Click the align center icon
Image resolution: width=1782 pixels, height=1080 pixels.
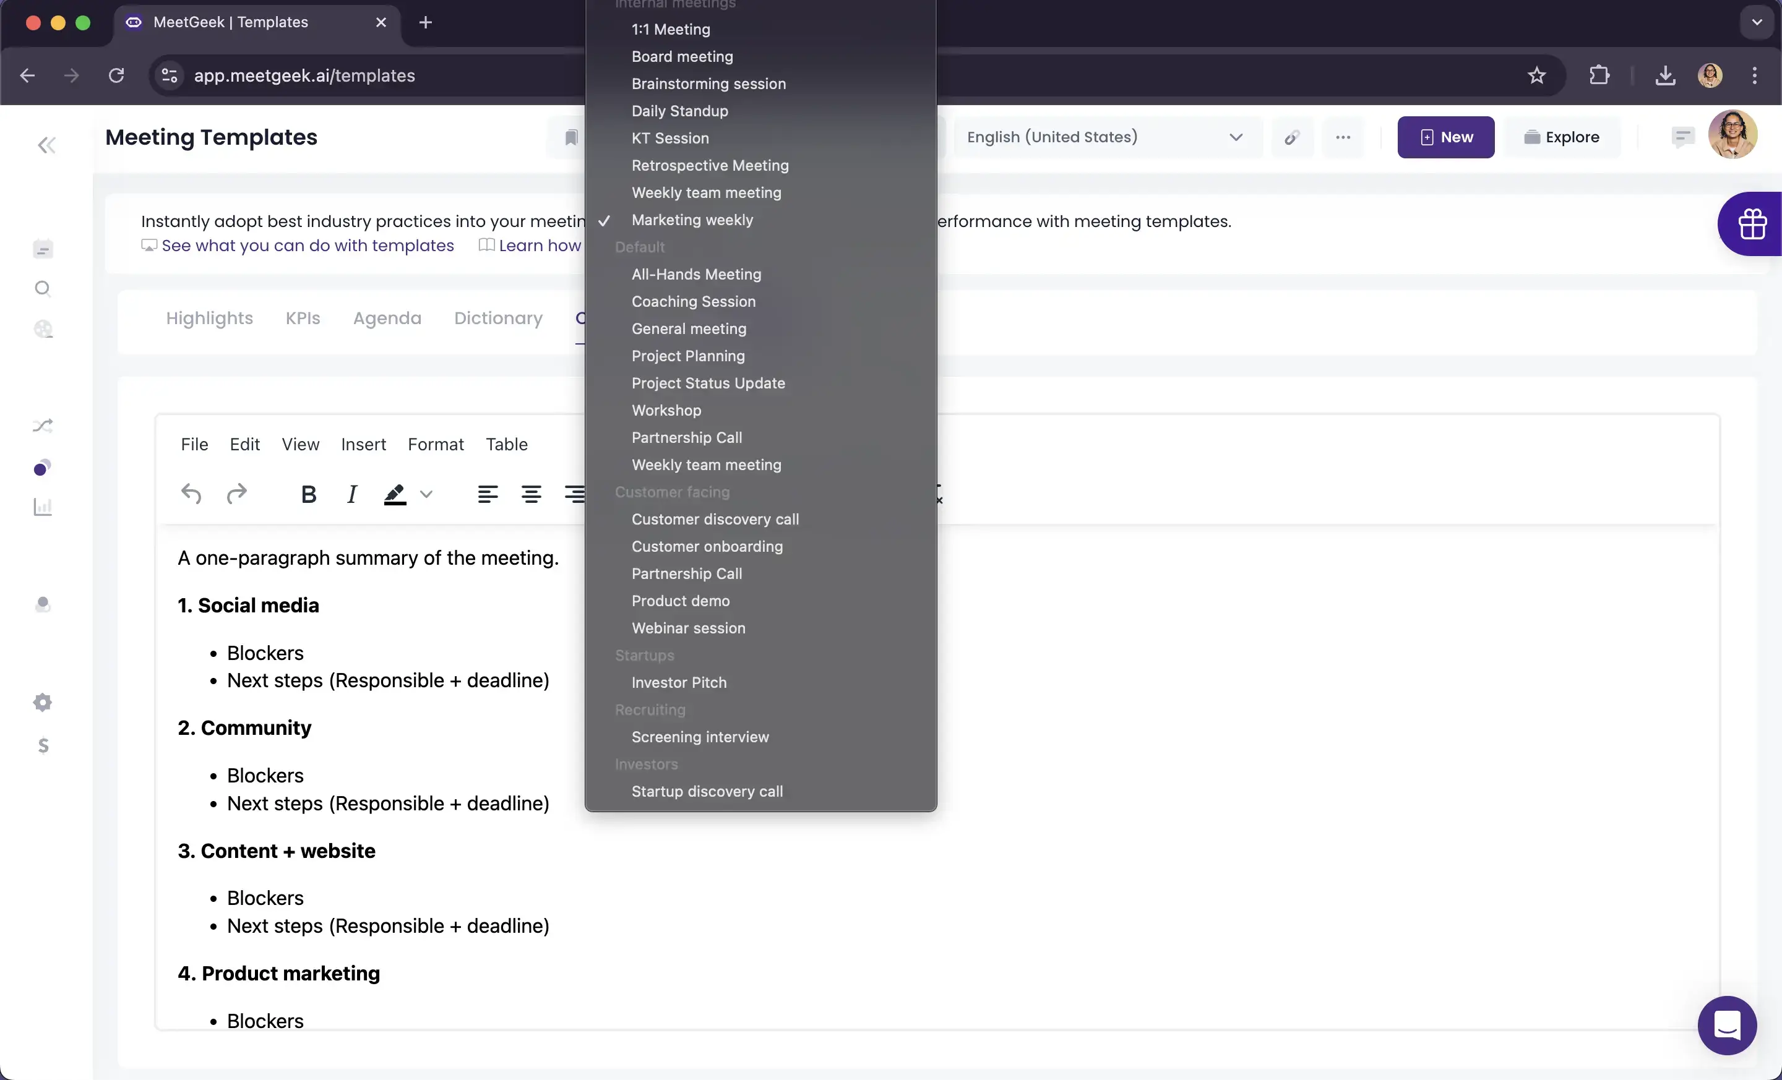[x=531, y=494]
